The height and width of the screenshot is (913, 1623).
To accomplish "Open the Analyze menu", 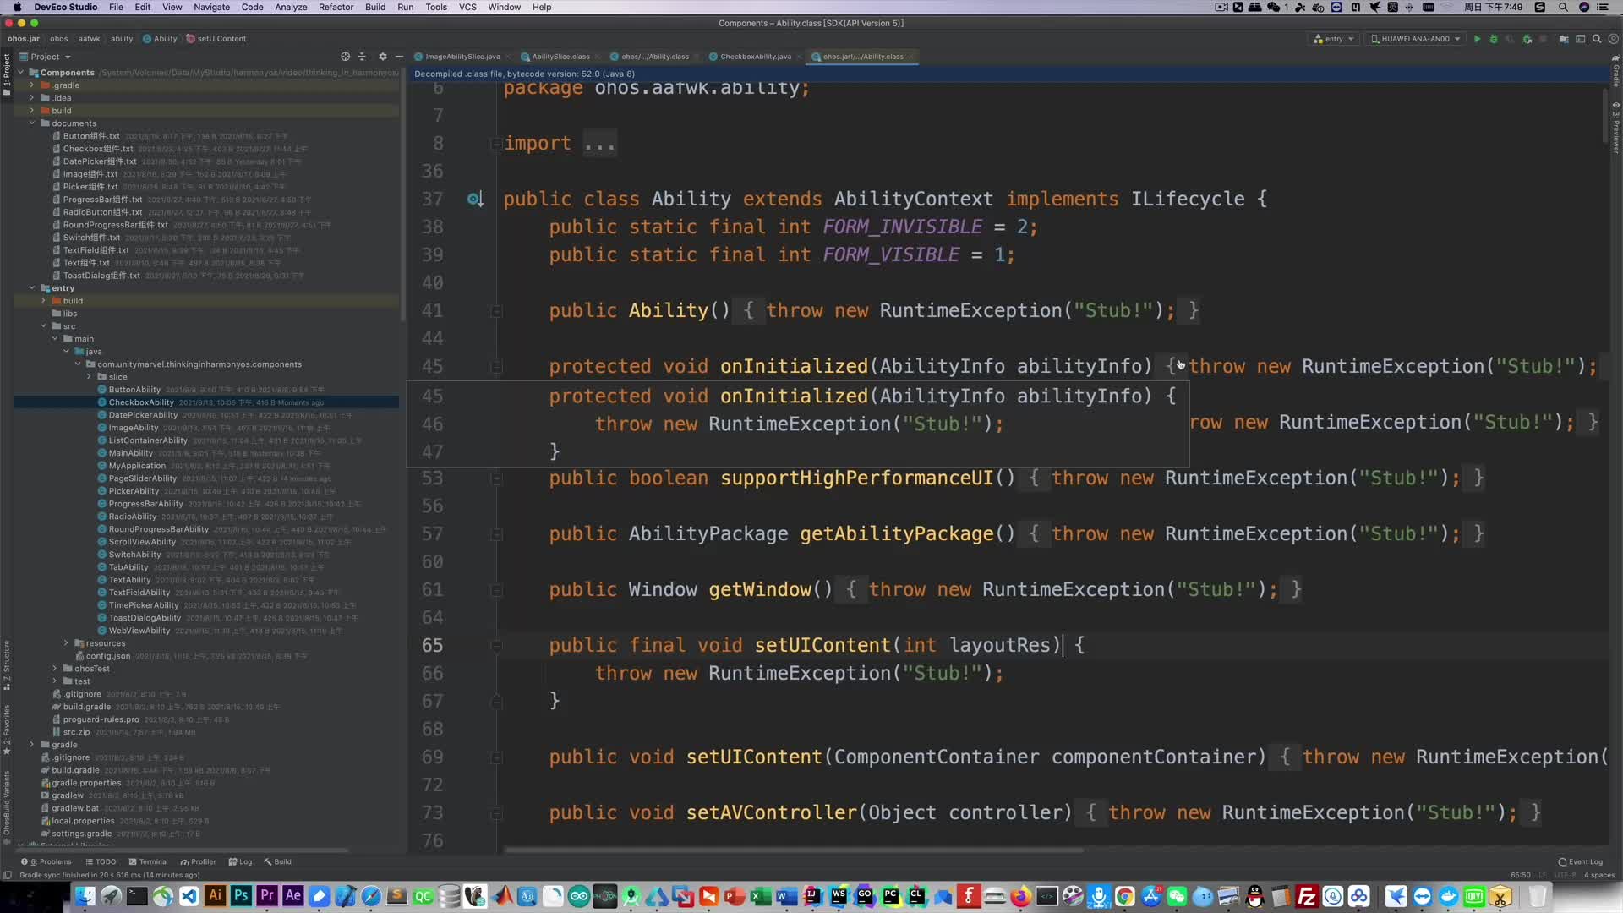I will (x=291, y=7).
